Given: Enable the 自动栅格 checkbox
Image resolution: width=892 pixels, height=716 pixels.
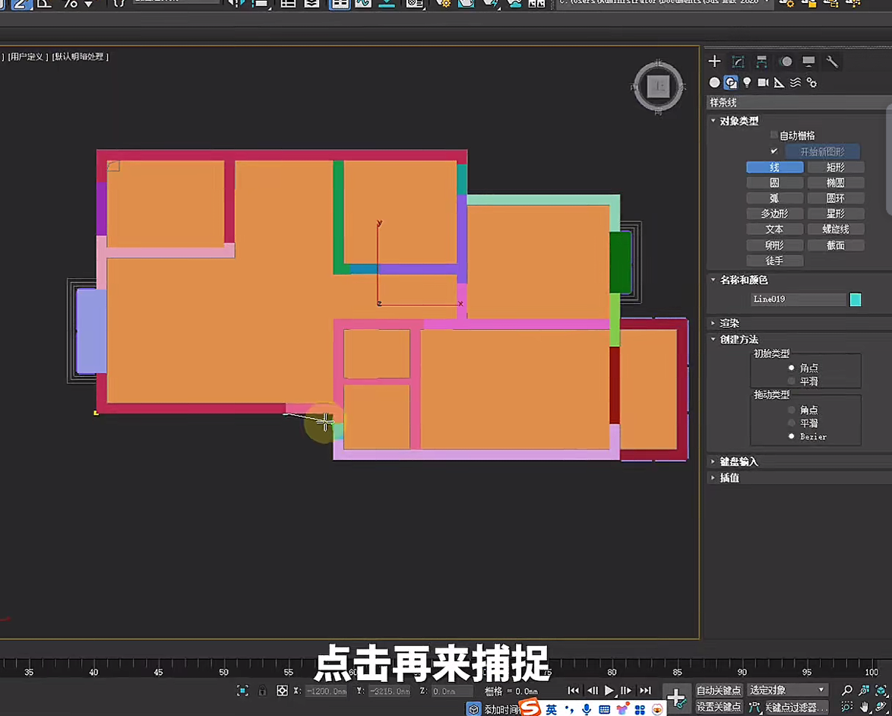Looking at the screenshot, I should click(x=774, y=135).
